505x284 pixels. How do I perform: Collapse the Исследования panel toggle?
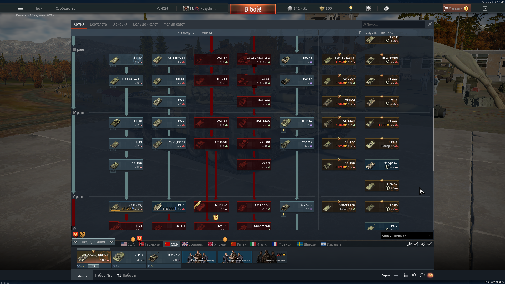coord(93,242)
